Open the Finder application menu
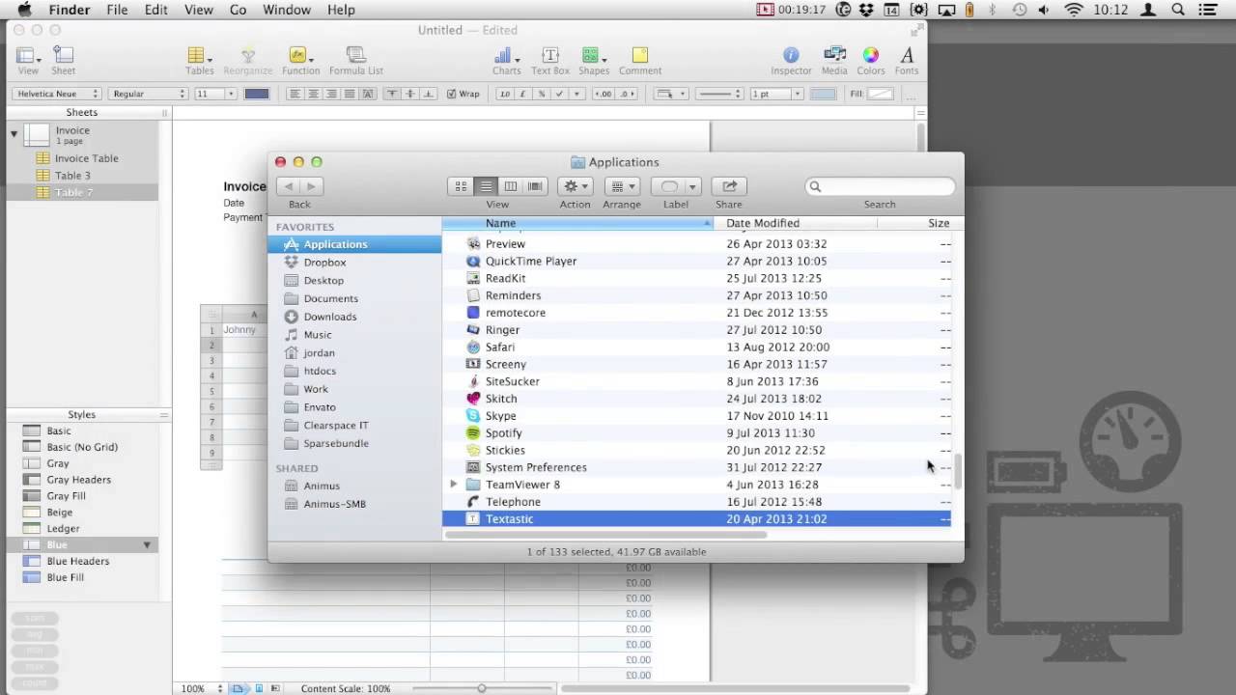Image resolution: width=1236 pixels, height=695 pixels. tap(69, 10)
